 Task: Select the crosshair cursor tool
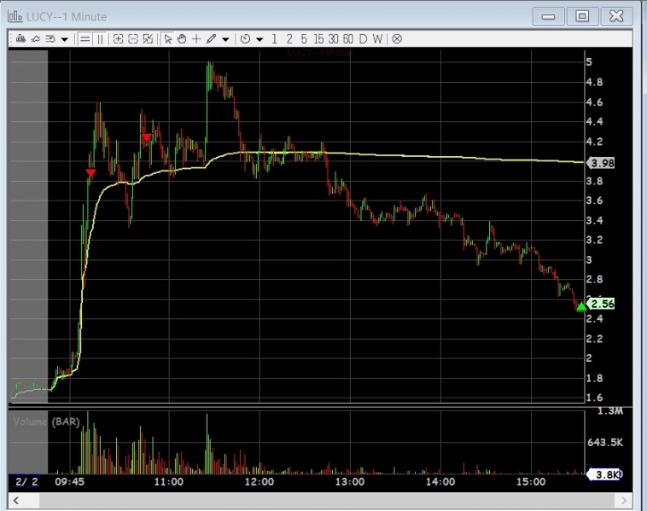196,38
